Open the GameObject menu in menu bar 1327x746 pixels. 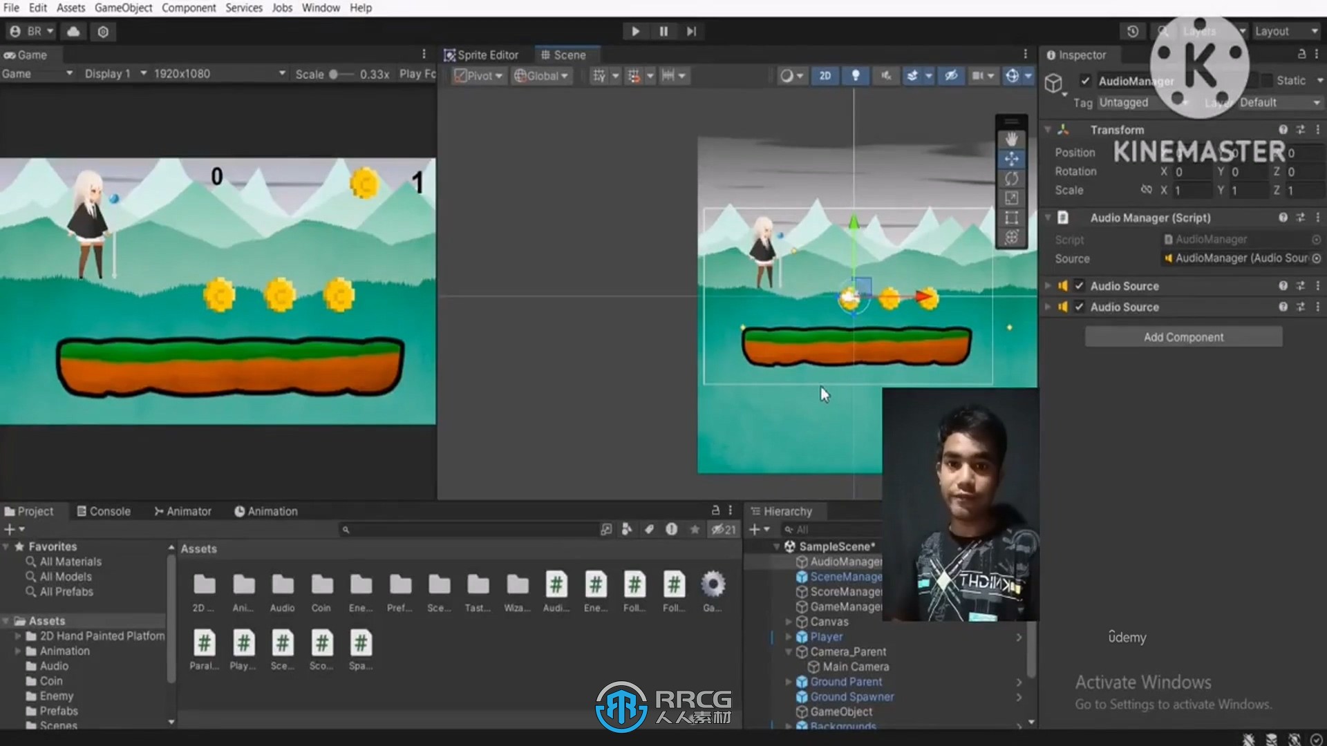(x=123, y=8)
